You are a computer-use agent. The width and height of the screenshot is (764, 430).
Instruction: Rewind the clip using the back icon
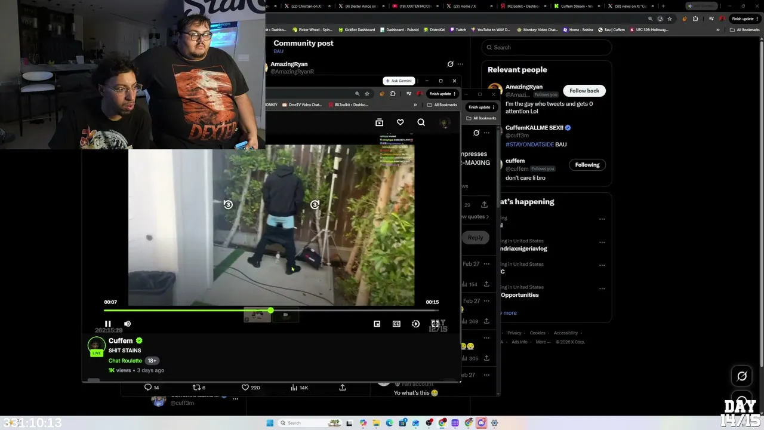228,204
